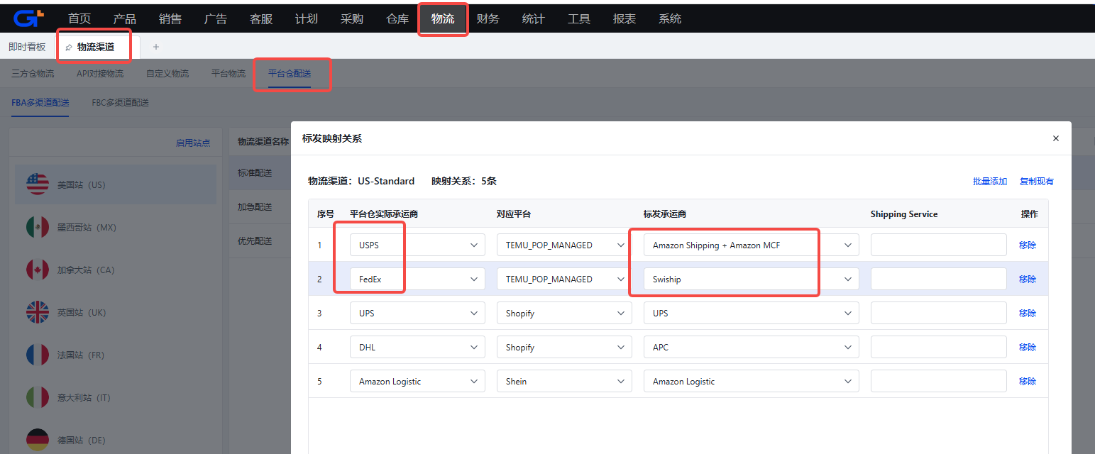Click the 复制现有 link
The image size is (1095, 454).
click(x=1037, y=181)
